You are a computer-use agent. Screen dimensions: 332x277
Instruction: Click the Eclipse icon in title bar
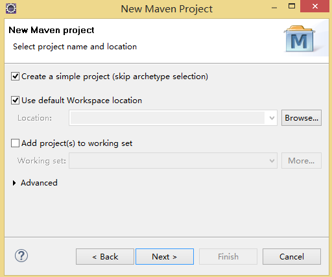(11, 8)
